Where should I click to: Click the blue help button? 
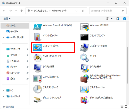click(x=124, y=19)
